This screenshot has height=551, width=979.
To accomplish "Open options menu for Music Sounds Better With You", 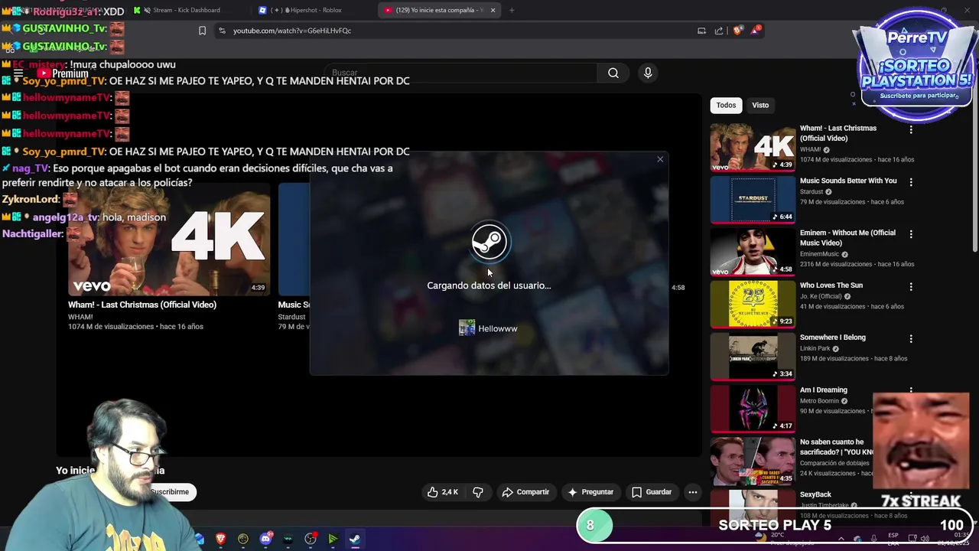I will point(911,182).
